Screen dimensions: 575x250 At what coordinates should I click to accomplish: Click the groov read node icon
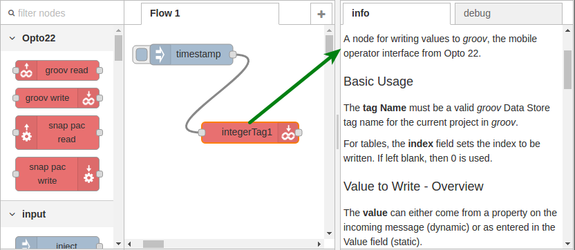(26, 70)
